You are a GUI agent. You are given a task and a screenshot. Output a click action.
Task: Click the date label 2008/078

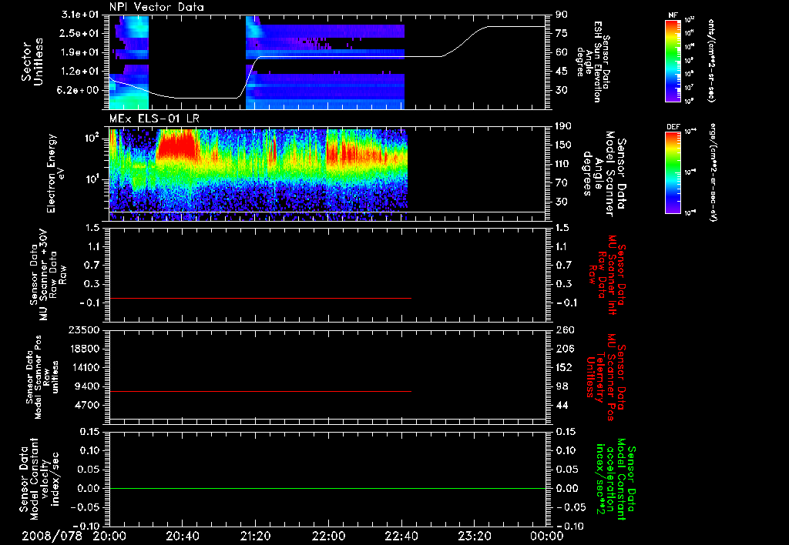[52, 536]
